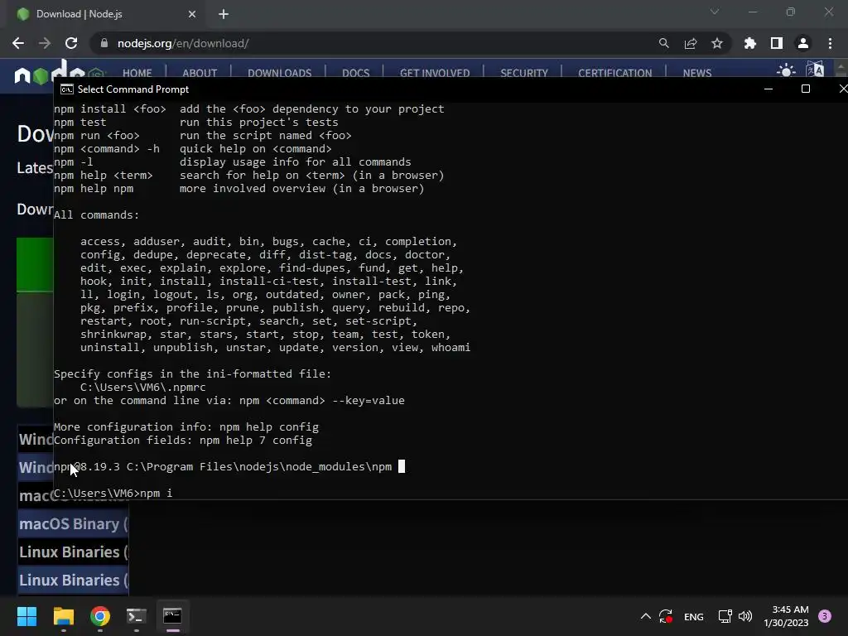Click 'C:\Users\VM6\.npmrc' path text
The width and height of the screenshot is (848, 636).
(142, 388)
